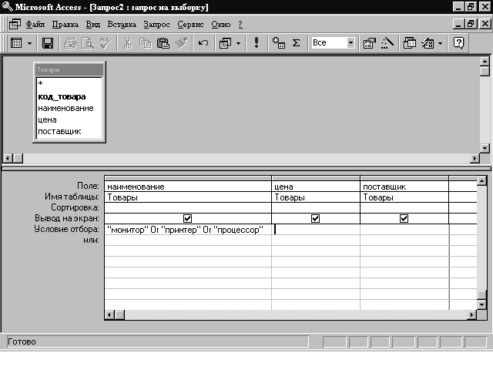This screenshot has width=493, height=370.
Task: Click table name cell Товары under цена
Action: pyautogui.click(x=316, y=197)
